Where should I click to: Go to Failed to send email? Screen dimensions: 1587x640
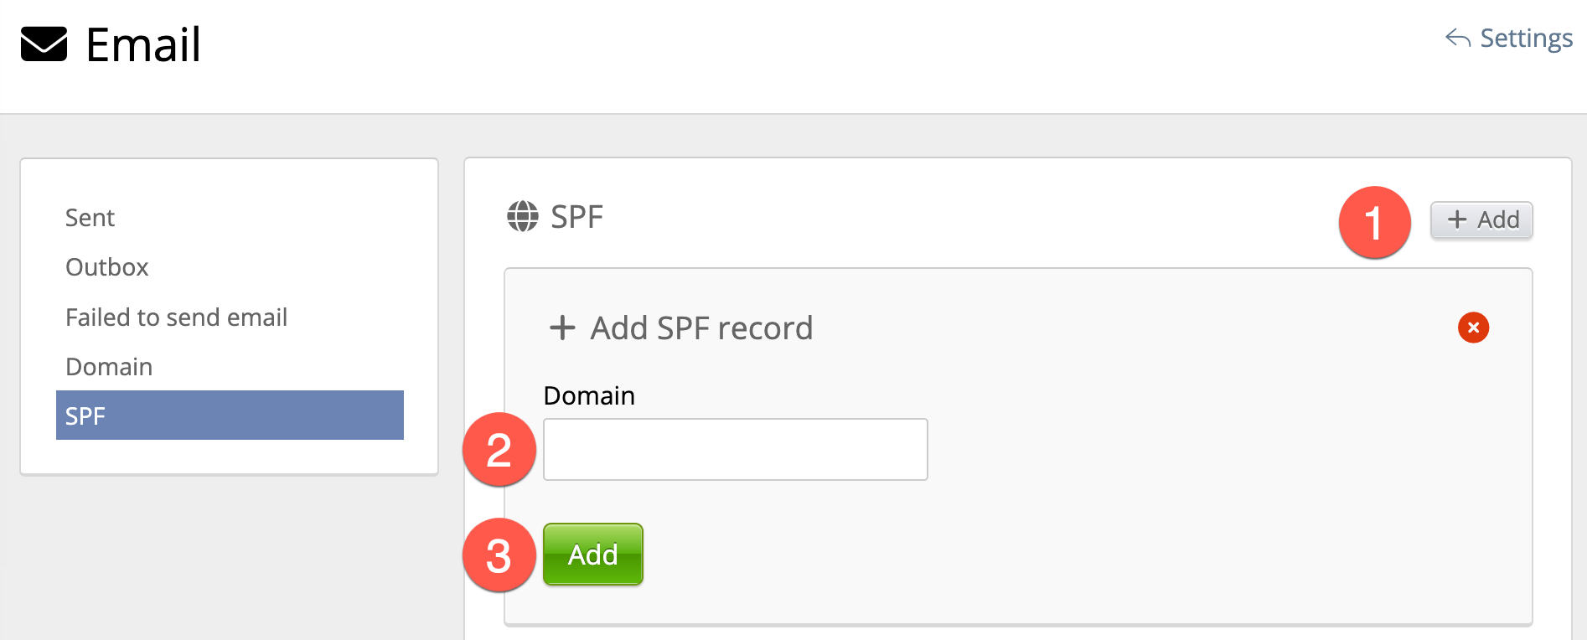[x=176, y=317]
